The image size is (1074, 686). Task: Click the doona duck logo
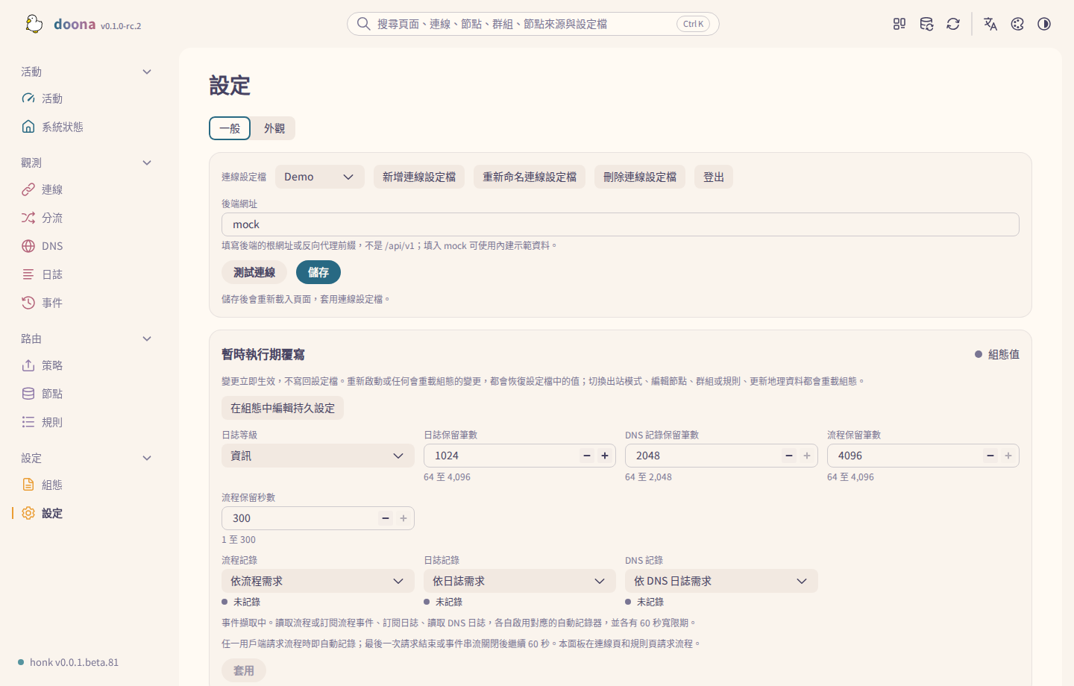(34, 24)
